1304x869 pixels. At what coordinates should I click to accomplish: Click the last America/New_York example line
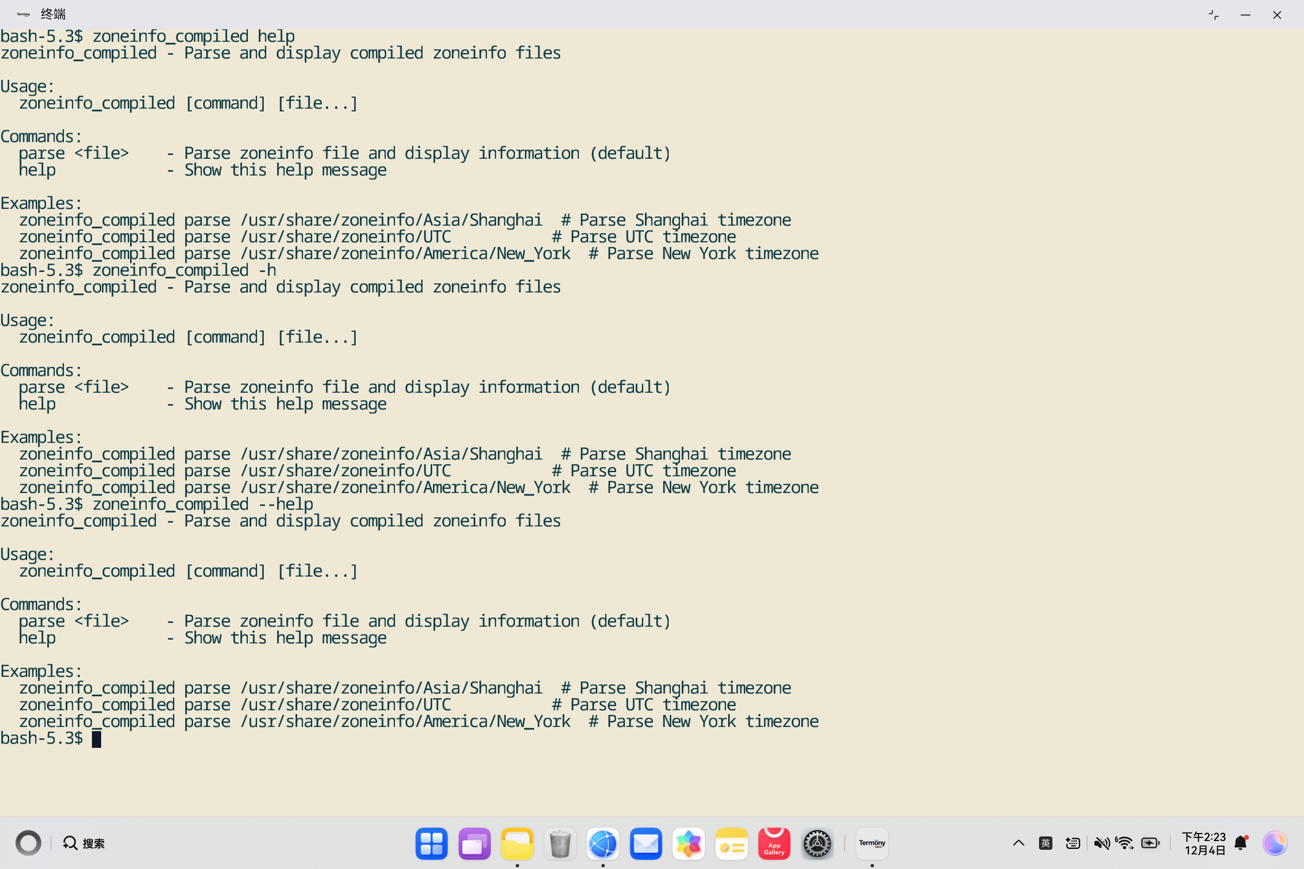[419, 722]
